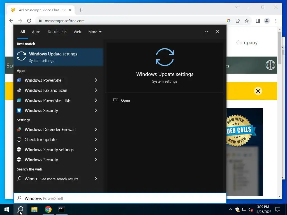Click the Chrome page vertical scrollbar

pyautogui.click(x=279, y=48)
